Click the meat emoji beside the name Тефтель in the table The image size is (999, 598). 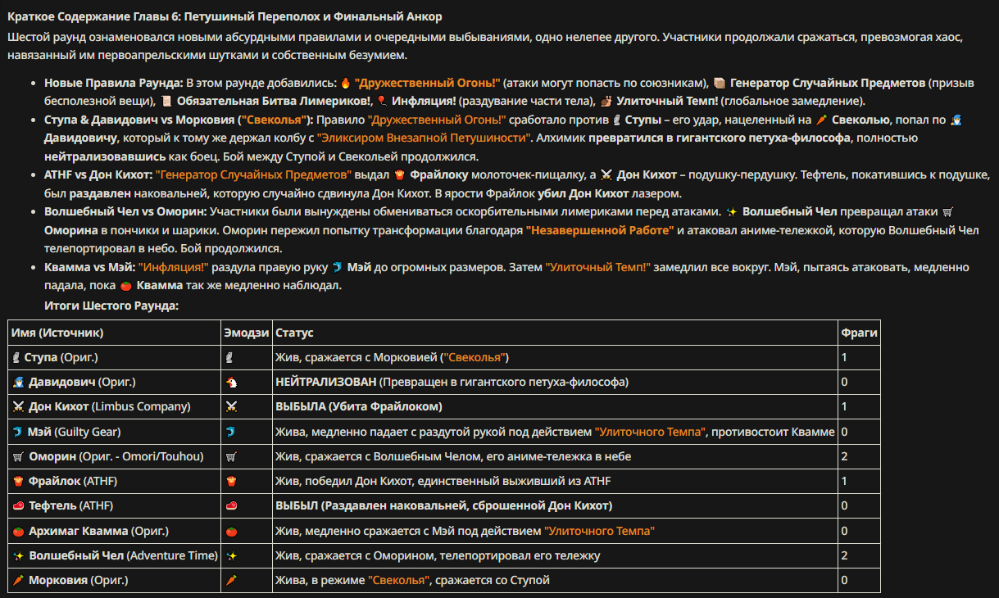18,506
